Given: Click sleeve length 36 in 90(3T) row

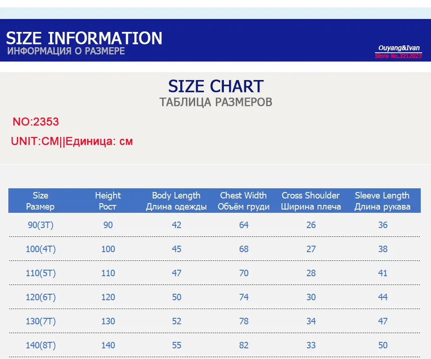Looking at the screenshot, I should 383,225.
